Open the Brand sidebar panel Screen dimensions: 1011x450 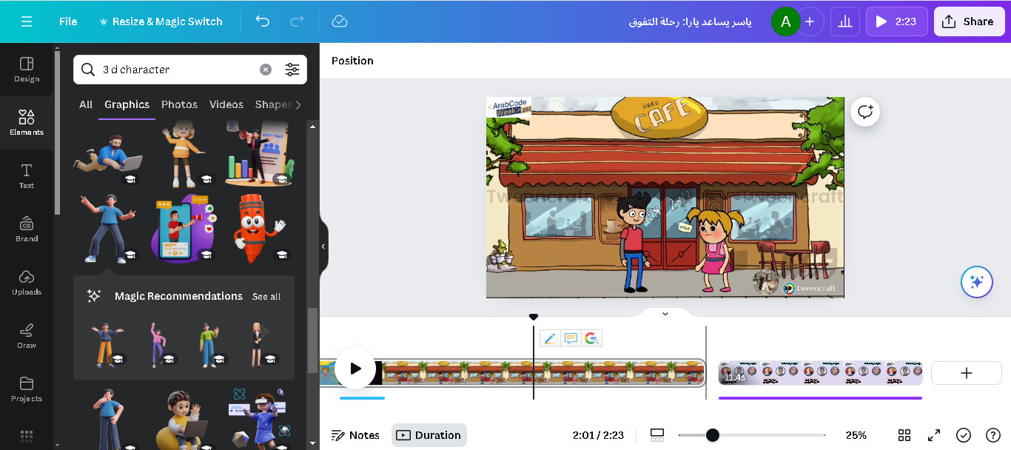(x=27, y=229)
